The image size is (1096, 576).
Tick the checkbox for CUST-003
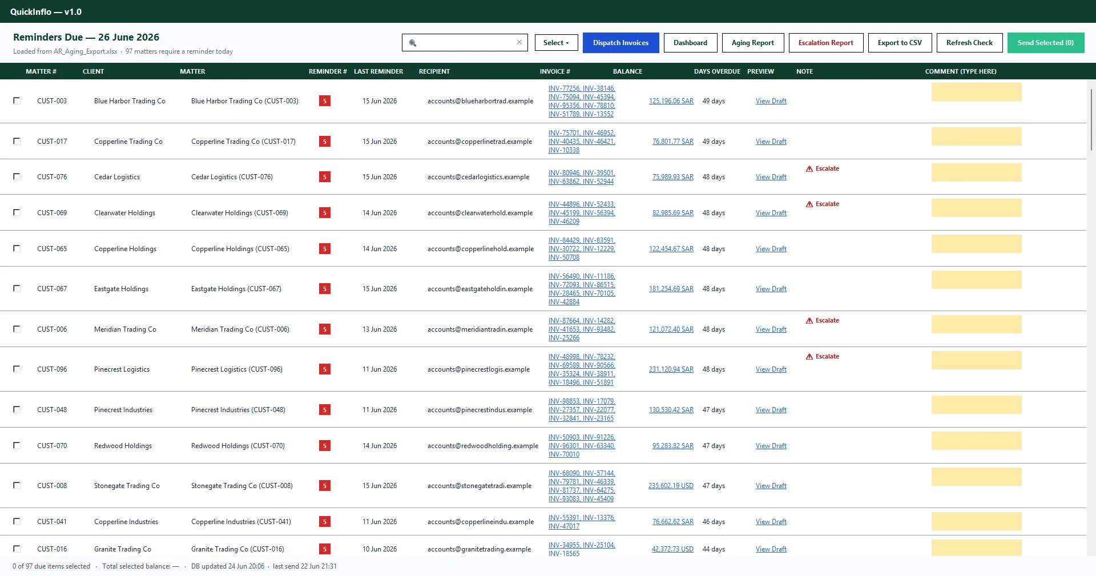point(17,100)
